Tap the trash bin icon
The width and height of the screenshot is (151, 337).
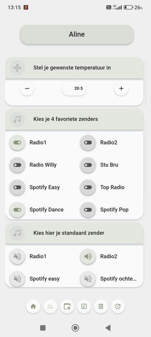(101, 306)
